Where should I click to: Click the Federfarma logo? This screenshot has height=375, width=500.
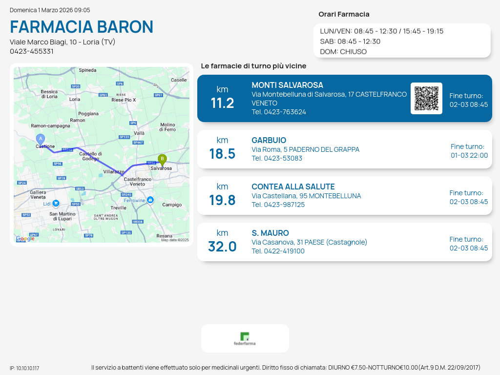(245, 338)
